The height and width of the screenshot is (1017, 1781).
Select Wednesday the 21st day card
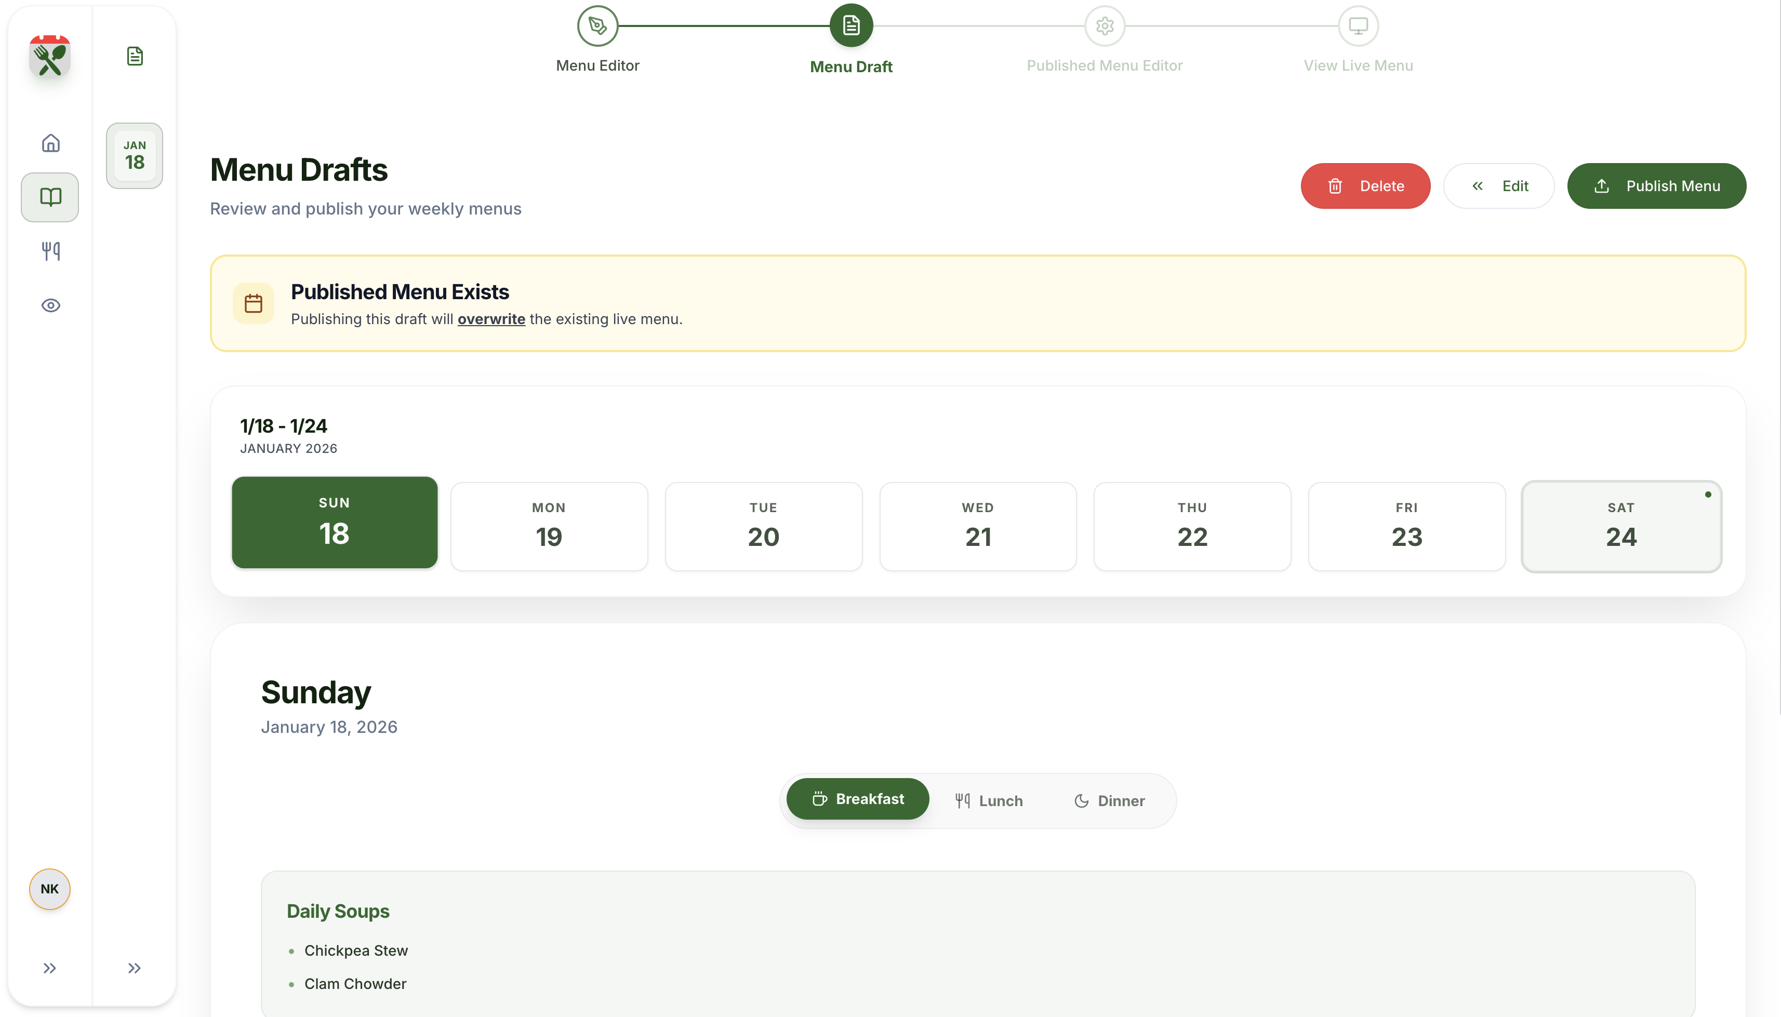click(977, 525)
